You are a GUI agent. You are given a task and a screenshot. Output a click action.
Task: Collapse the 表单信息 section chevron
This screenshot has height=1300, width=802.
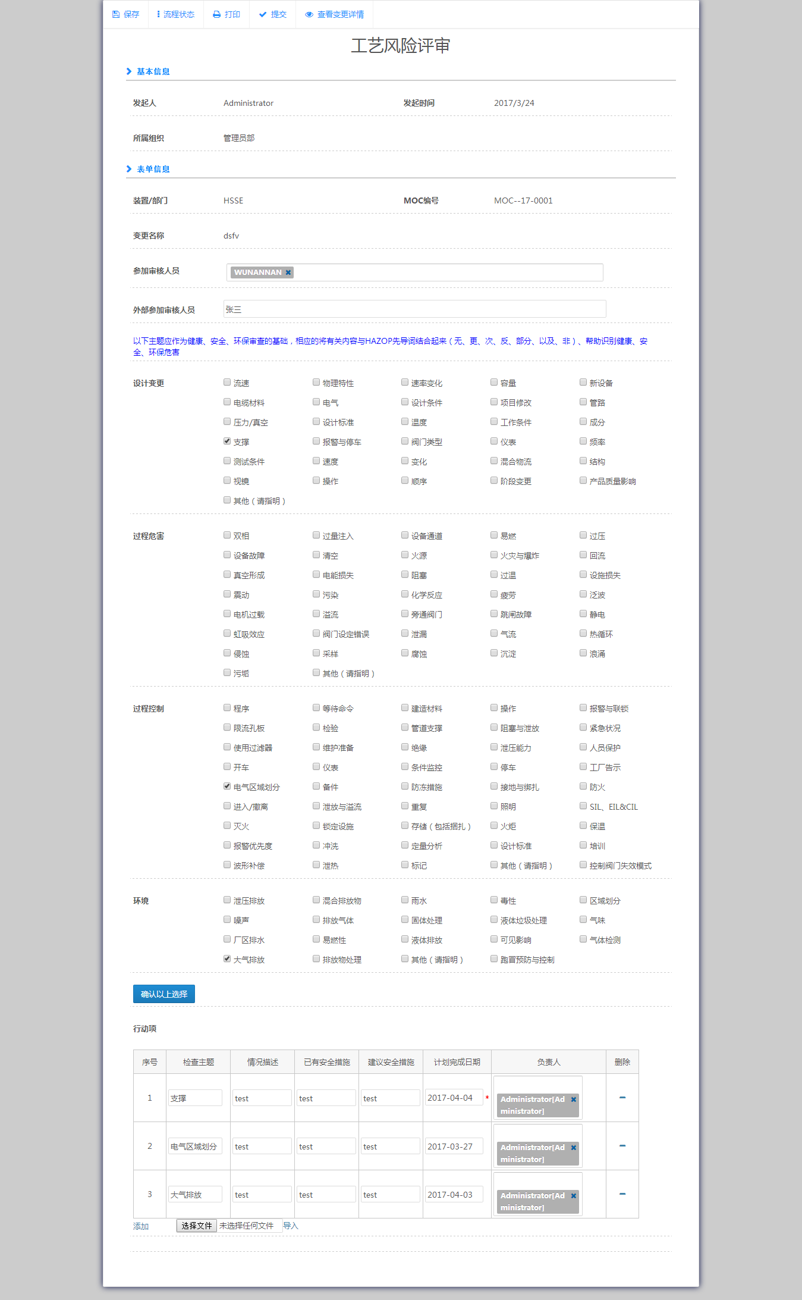point(129,169)
